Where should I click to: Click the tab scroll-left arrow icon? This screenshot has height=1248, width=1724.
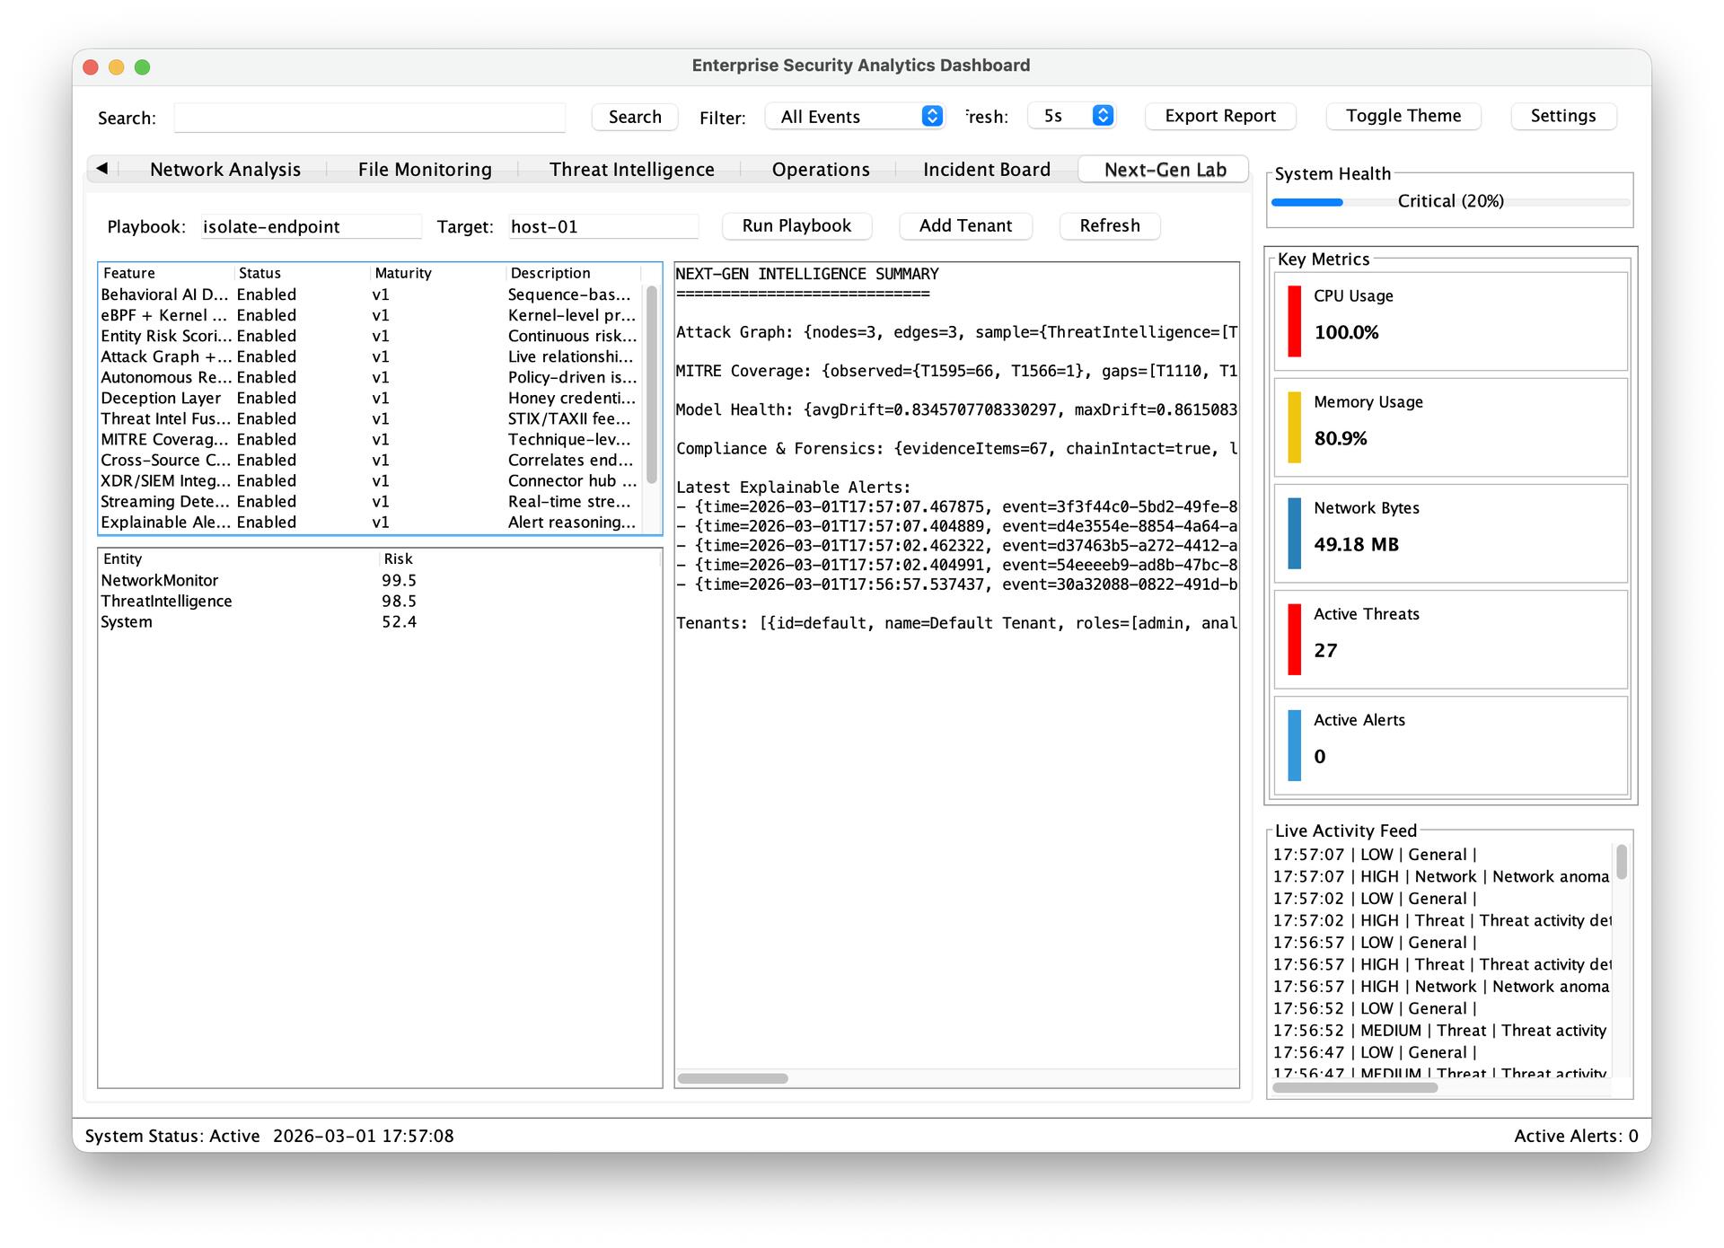101,169
